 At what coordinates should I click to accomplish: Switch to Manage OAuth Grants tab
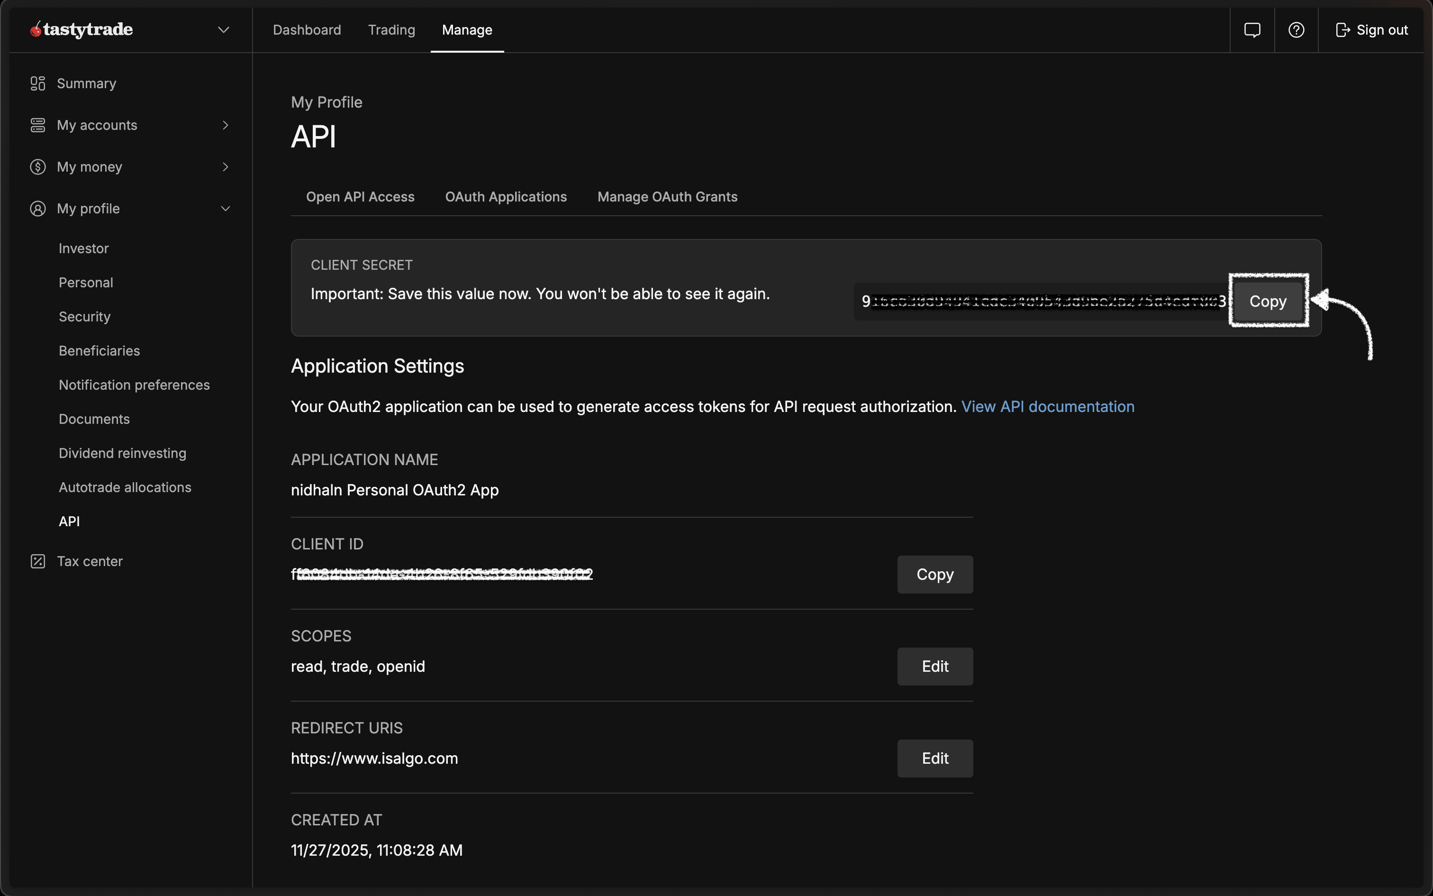(667, 197)
